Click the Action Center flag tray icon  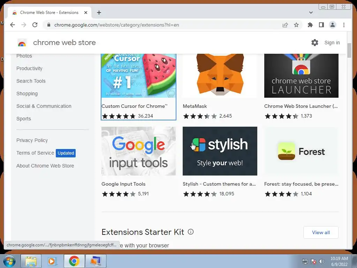coord(313,261)
